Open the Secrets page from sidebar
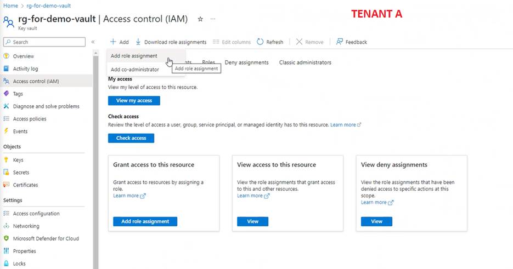 point(21,172)
